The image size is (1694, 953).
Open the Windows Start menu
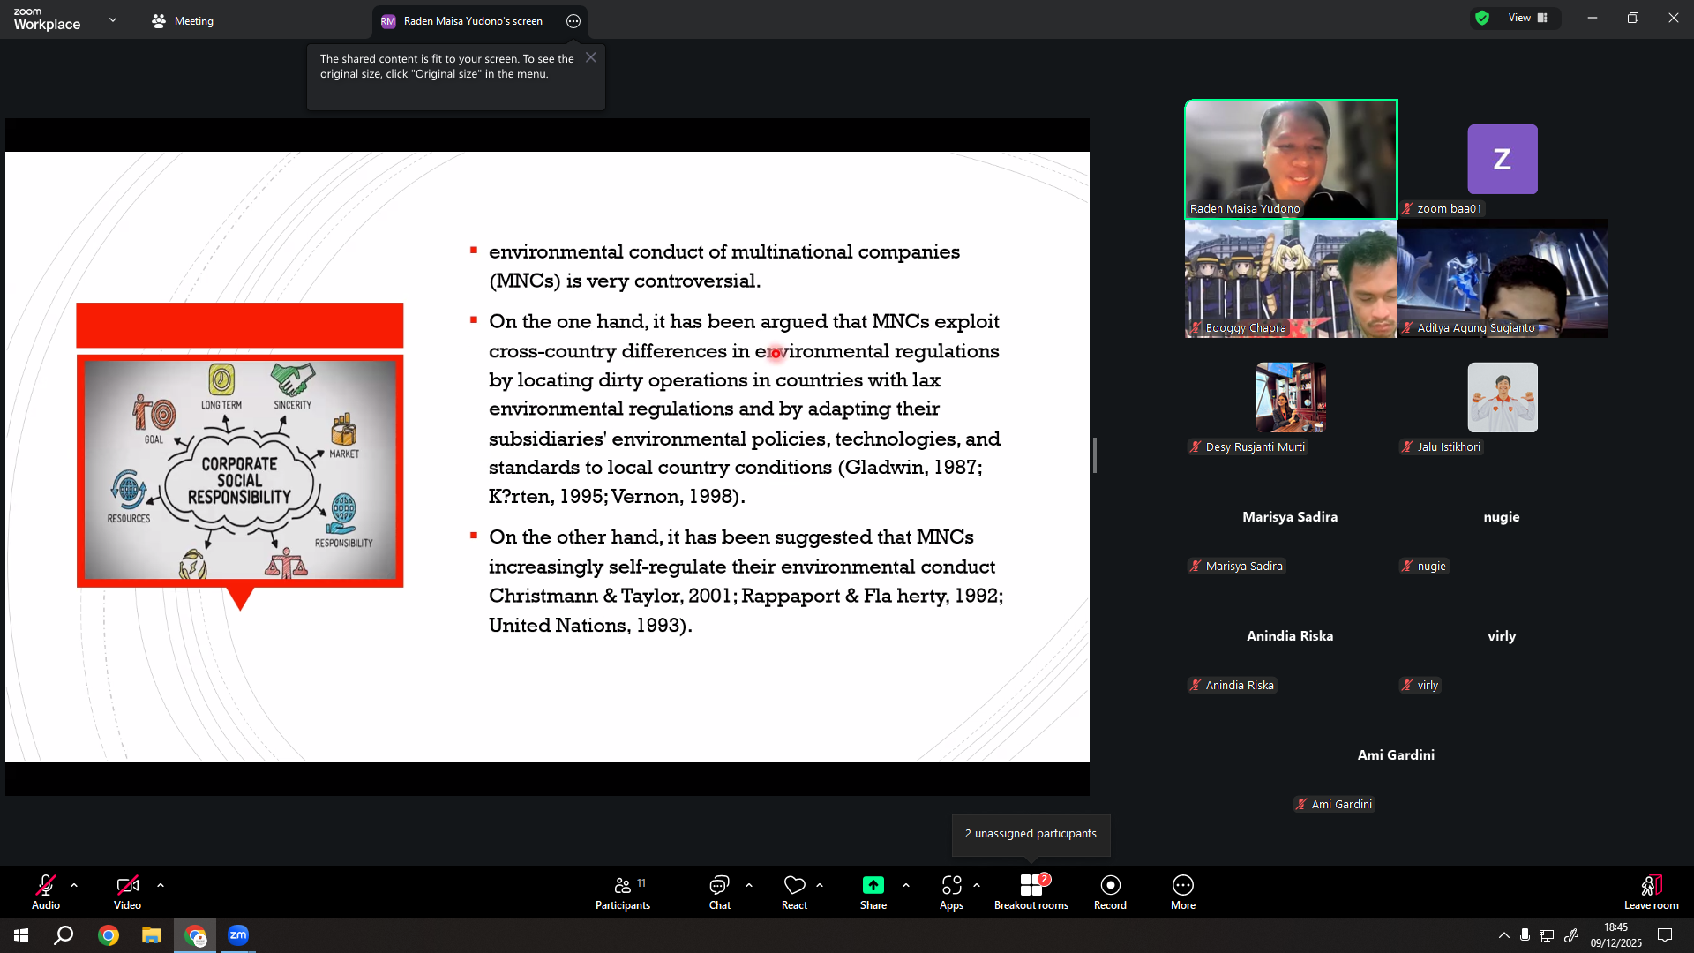click(21, 935)
